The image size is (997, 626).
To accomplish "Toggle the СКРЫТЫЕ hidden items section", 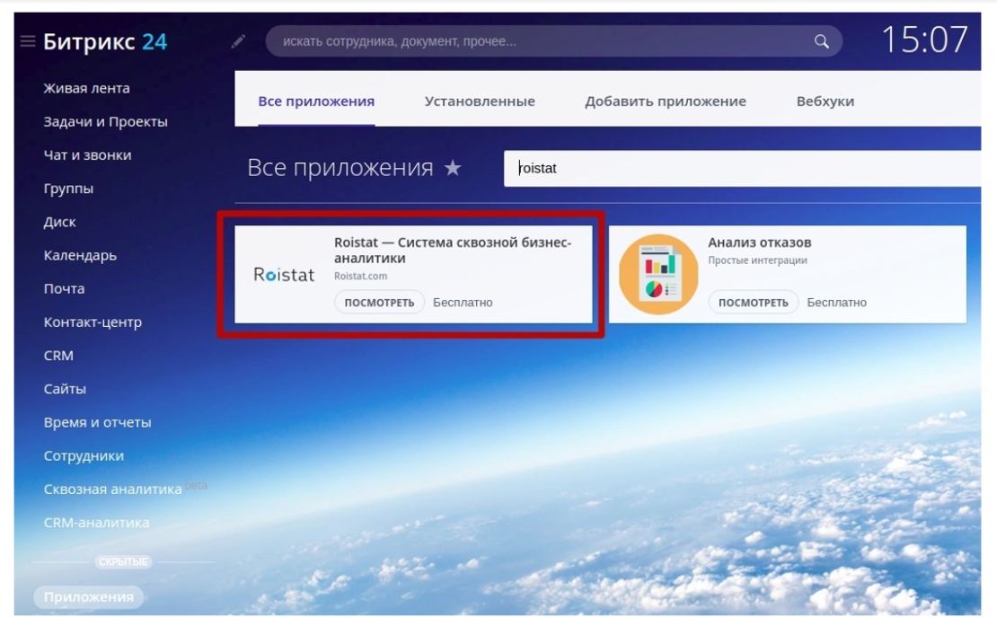I will pyautogui.click(x=123, y=562).
